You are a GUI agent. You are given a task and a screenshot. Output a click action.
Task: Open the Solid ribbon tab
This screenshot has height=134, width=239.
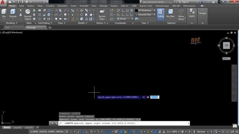pos(21,6)
